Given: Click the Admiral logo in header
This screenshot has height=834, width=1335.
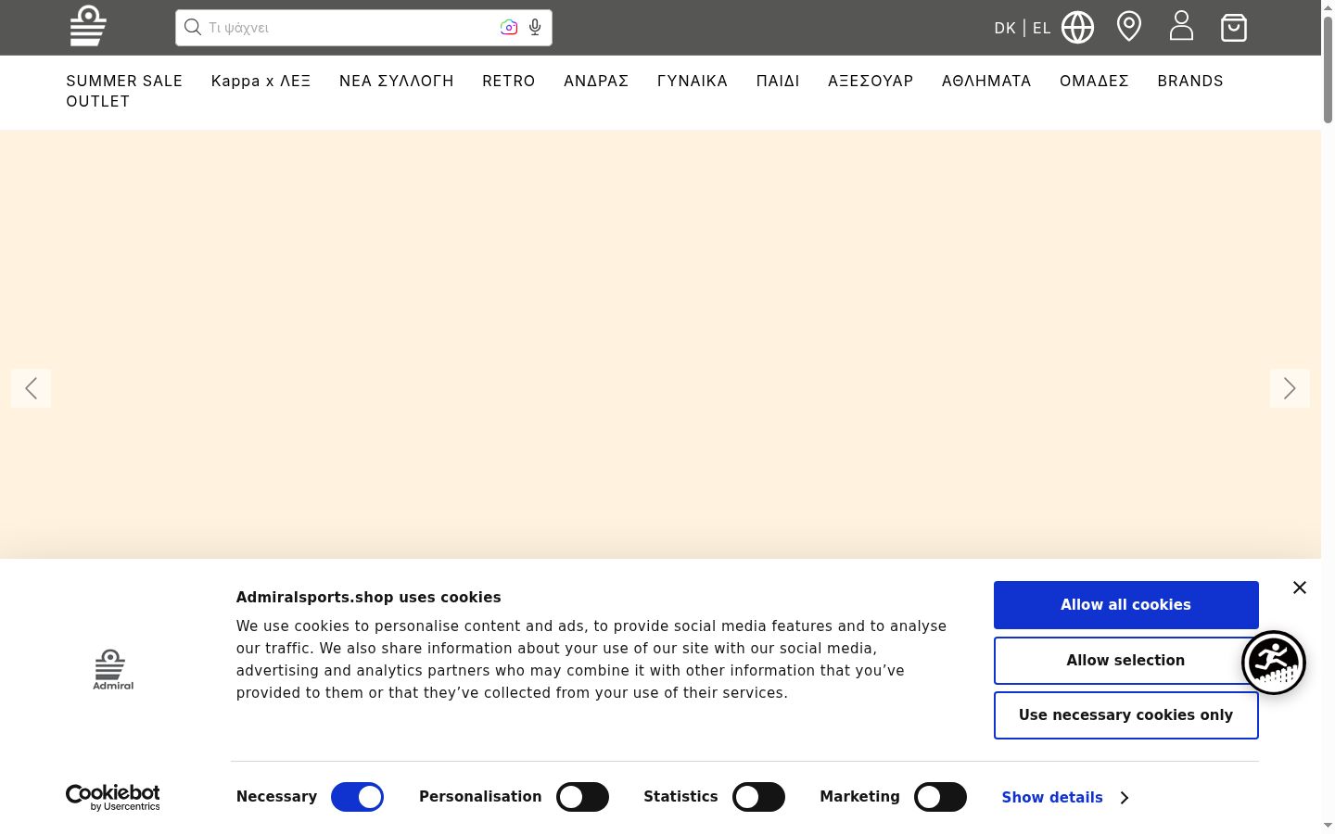Looking at the screenshot, I should (88, 26).
